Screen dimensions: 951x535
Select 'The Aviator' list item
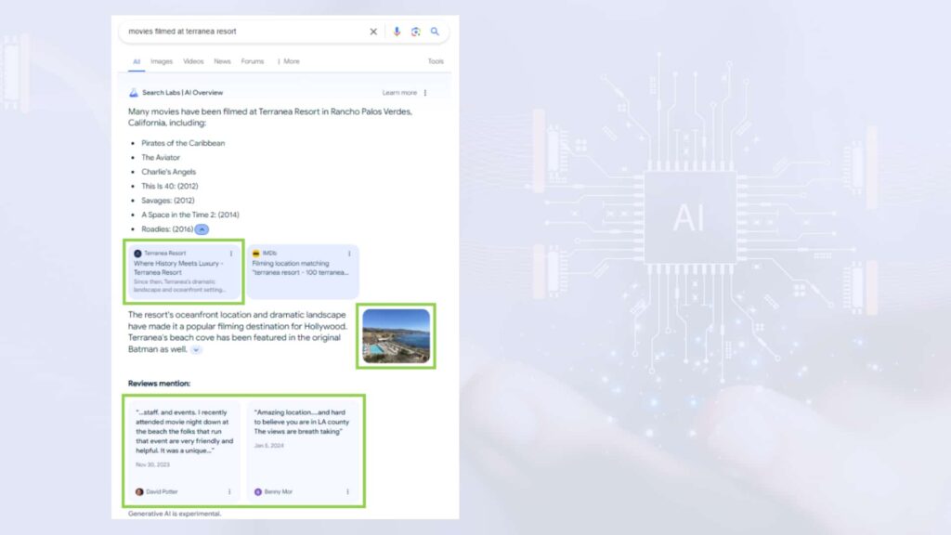161,158
